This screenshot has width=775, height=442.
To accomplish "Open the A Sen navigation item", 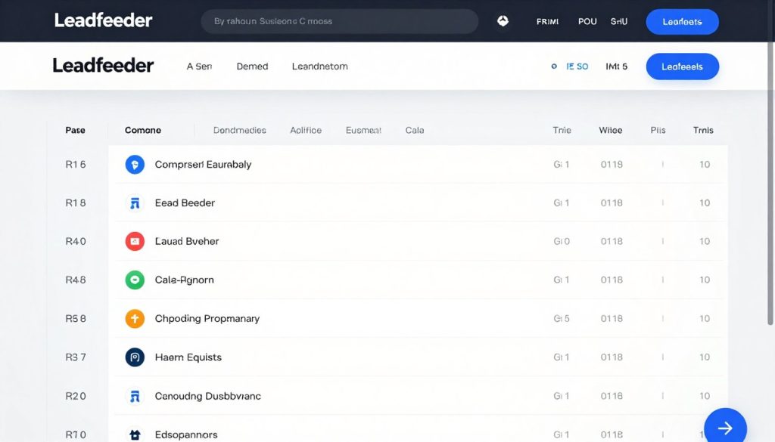I will 199,66.
